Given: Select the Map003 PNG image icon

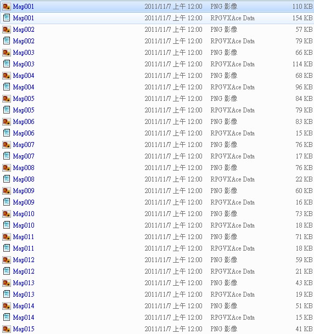Looking at the screenshot, I should (x=7, y=53).
